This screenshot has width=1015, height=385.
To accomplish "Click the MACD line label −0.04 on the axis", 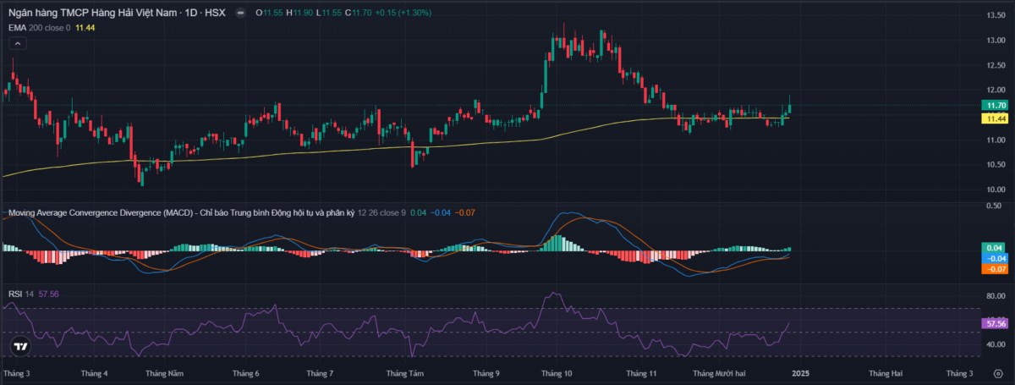I will pyautogui.click(x=993, y=258).
